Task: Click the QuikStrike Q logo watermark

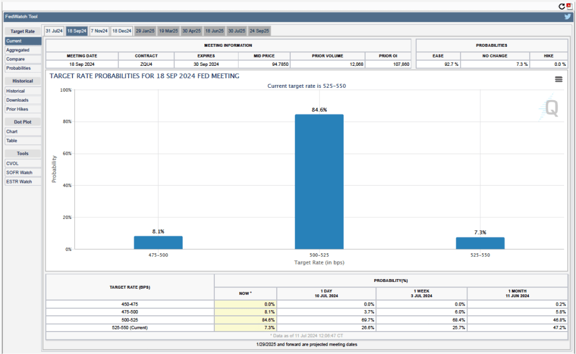Action: [x=551, y=107]
